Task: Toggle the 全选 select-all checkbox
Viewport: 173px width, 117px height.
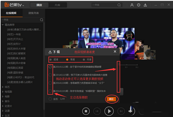Action: point(50,99)
